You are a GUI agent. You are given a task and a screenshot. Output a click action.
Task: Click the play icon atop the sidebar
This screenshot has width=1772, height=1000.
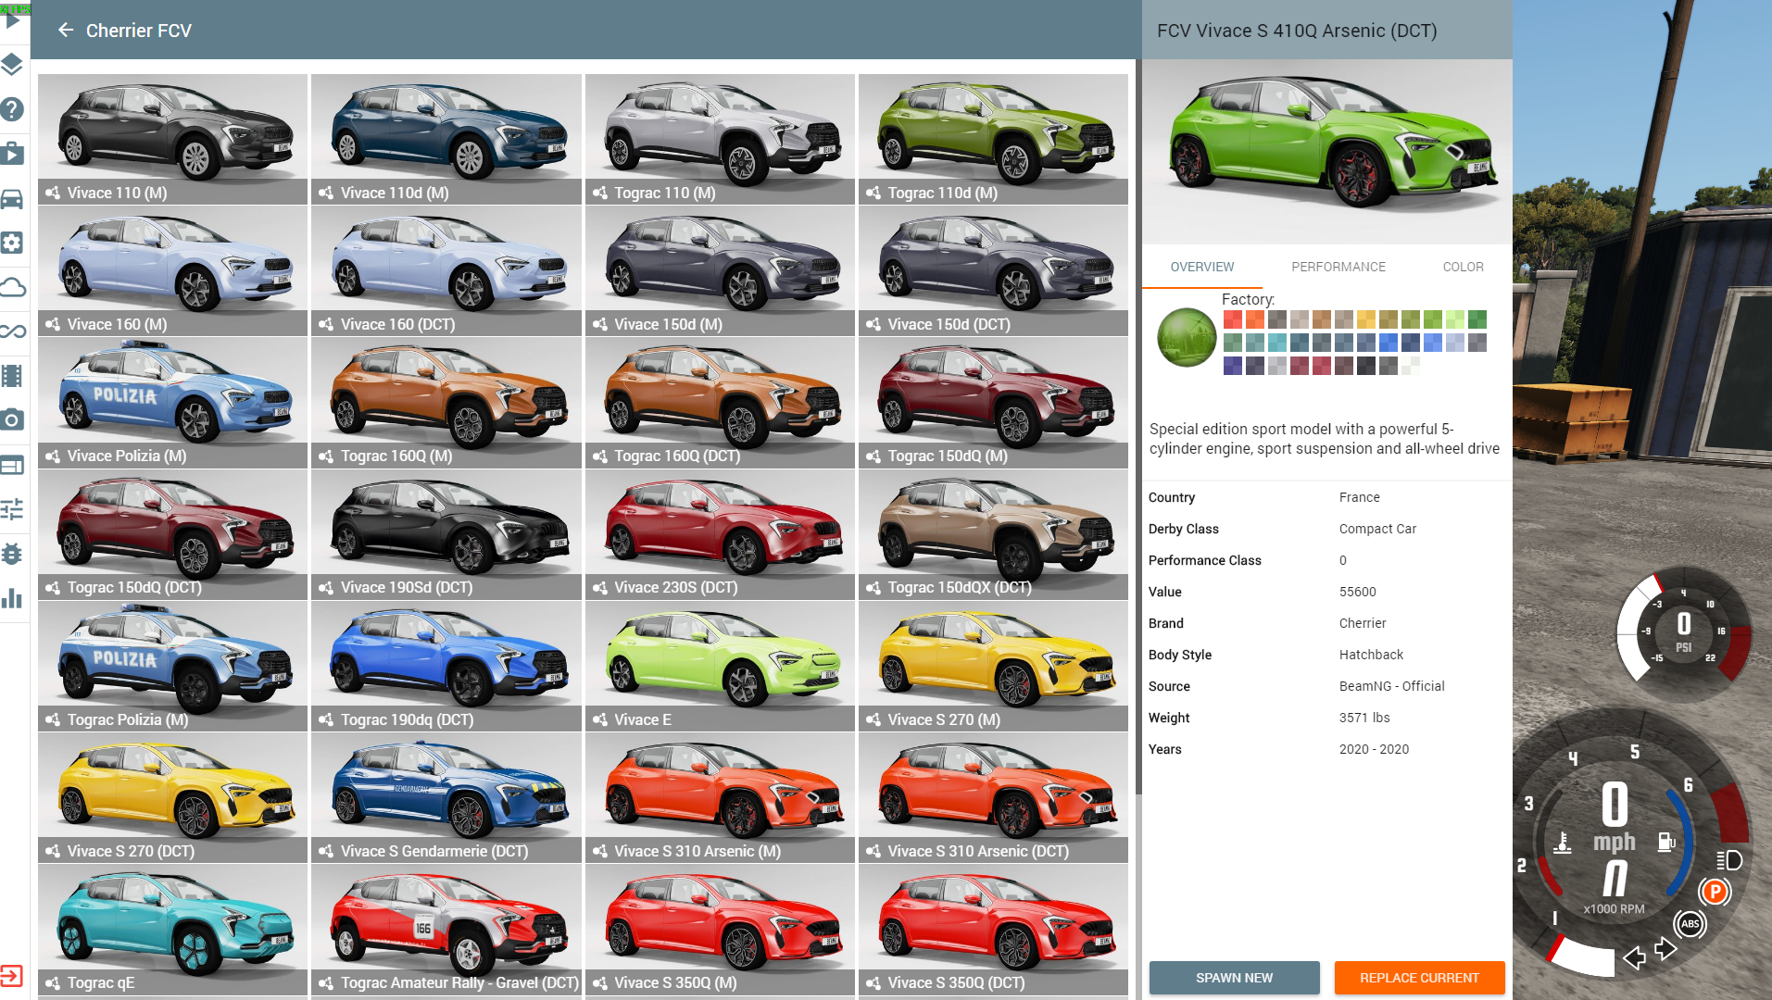(12, 20)
